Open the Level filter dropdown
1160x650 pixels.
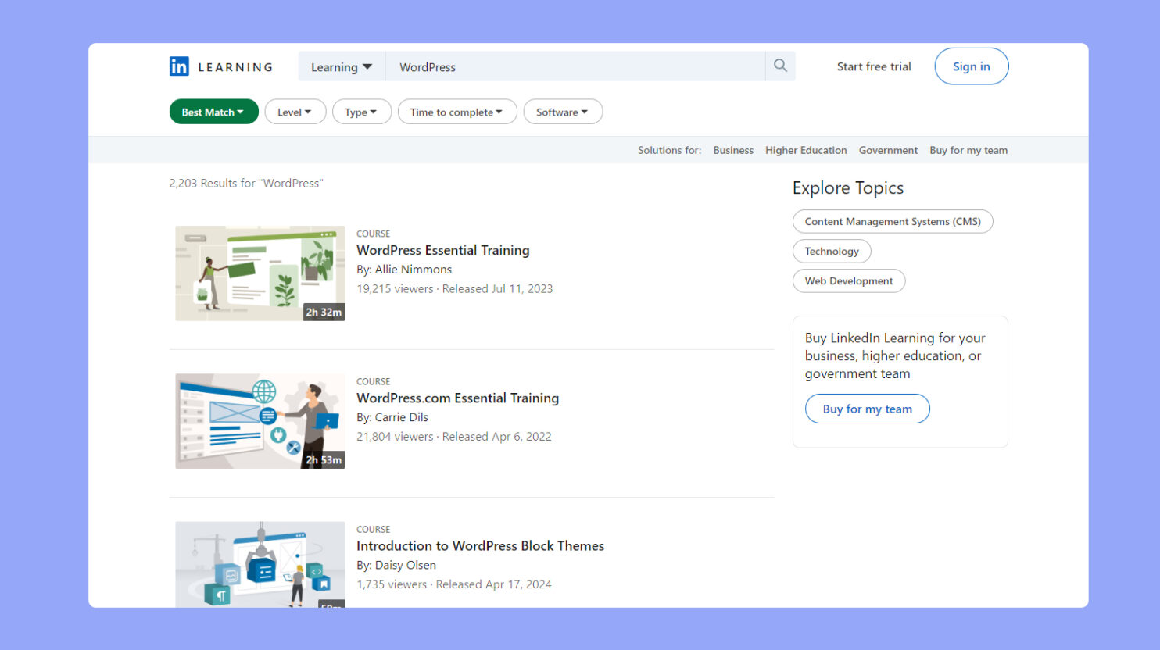pos(295,112)
